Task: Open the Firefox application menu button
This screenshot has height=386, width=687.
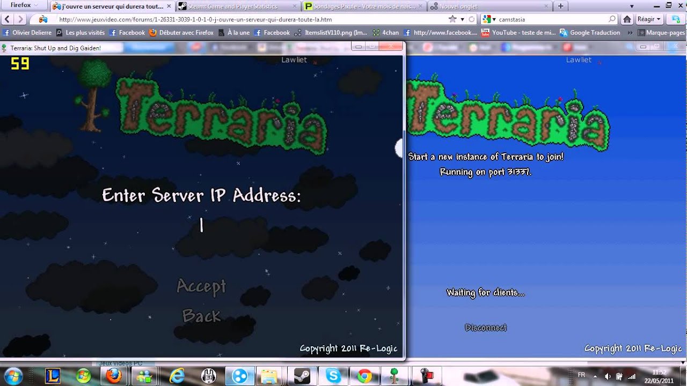Action: (25, 5)
